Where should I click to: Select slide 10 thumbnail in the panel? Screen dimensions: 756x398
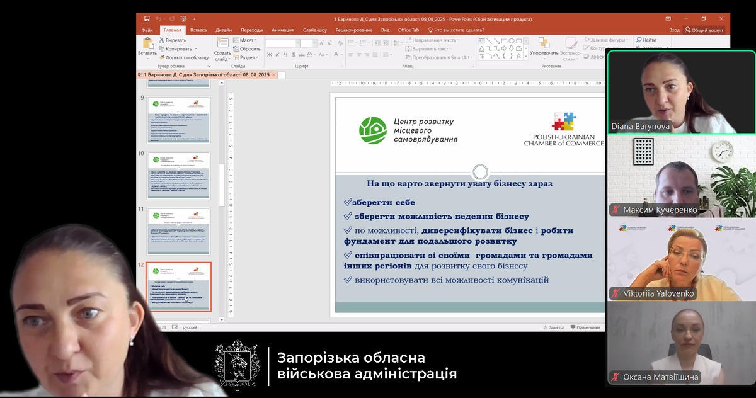179,175
